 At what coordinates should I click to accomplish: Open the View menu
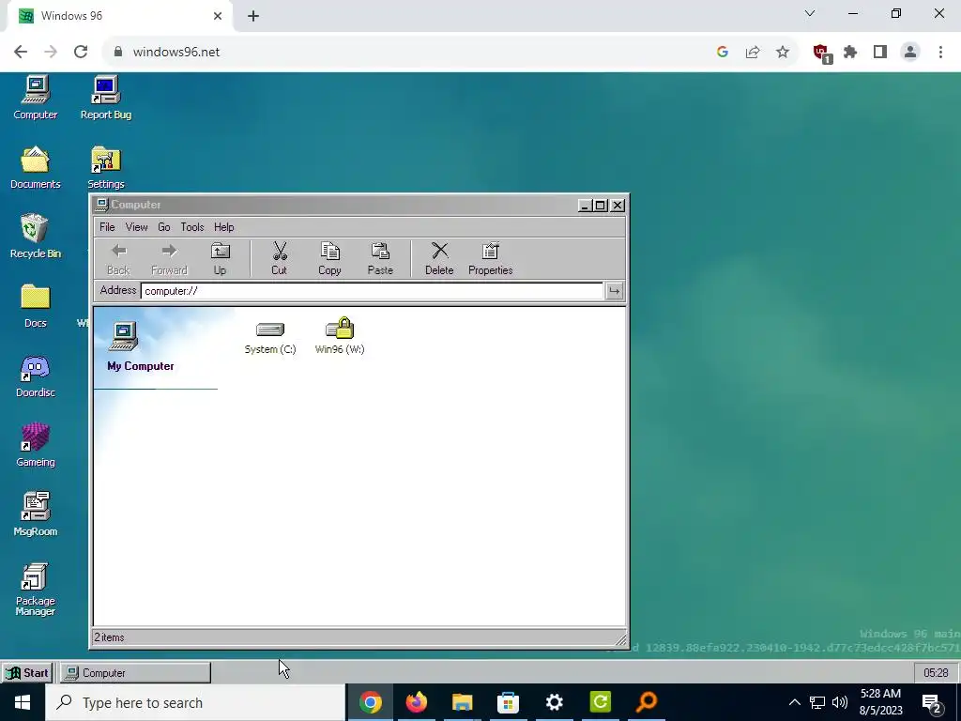click(137, 227)
